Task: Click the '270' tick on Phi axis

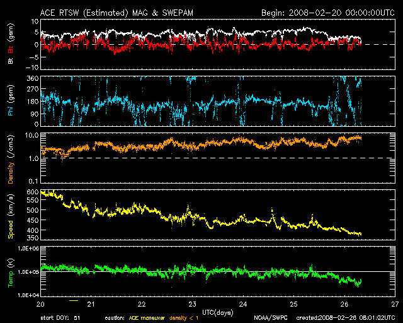Action: (x=33, y=89)
